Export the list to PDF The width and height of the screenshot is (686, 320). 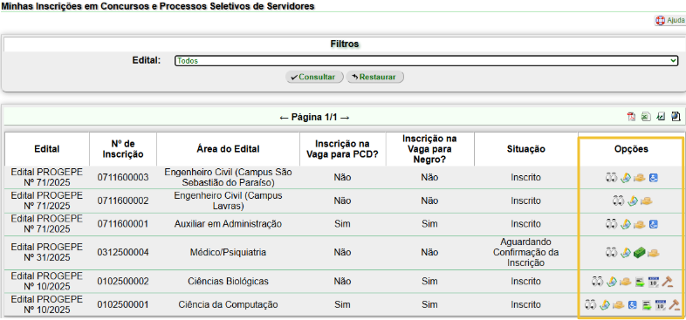631,117
